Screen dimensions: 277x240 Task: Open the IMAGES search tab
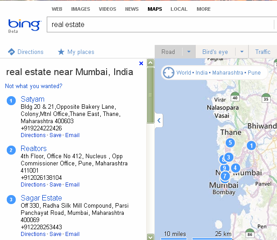click(80, 9)
